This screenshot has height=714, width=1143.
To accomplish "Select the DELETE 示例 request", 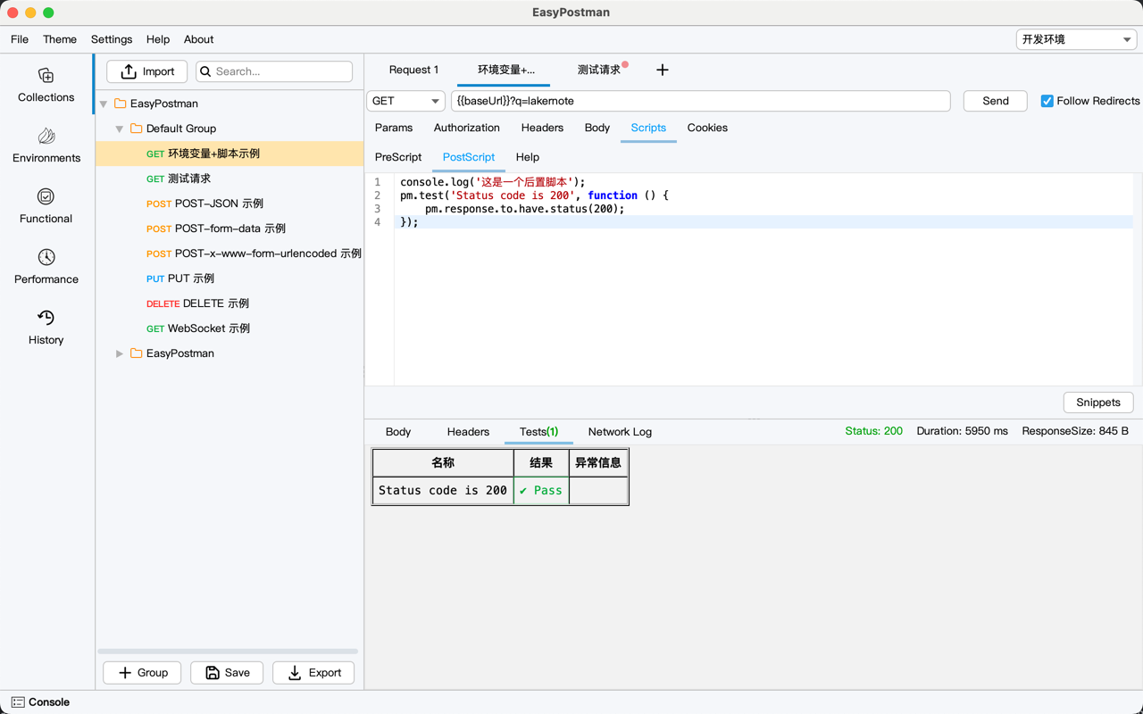I will point(229,303).
